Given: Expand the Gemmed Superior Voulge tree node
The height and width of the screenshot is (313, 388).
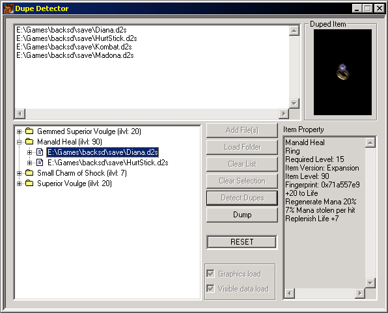Looking at the screenshot, I should [x=19, y=131].
